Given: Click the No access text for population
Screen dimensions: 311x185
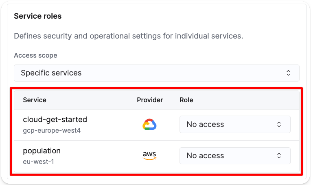Looking at the screenshot, I should pyautogui.click(x=205, y=156).
